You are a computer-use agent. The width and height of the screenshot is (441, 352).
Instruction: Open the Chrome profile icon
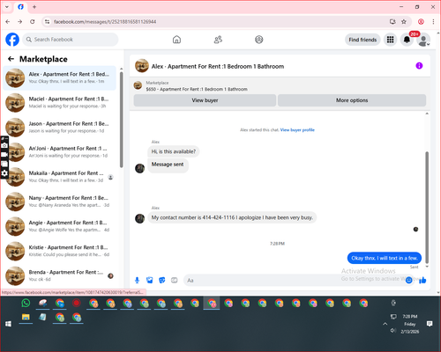click(x=421, y=22)
